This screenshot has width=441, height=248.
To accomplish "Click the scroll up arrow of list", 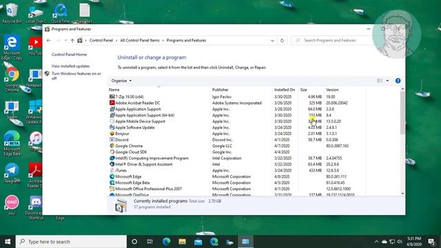I will [402, 89].
